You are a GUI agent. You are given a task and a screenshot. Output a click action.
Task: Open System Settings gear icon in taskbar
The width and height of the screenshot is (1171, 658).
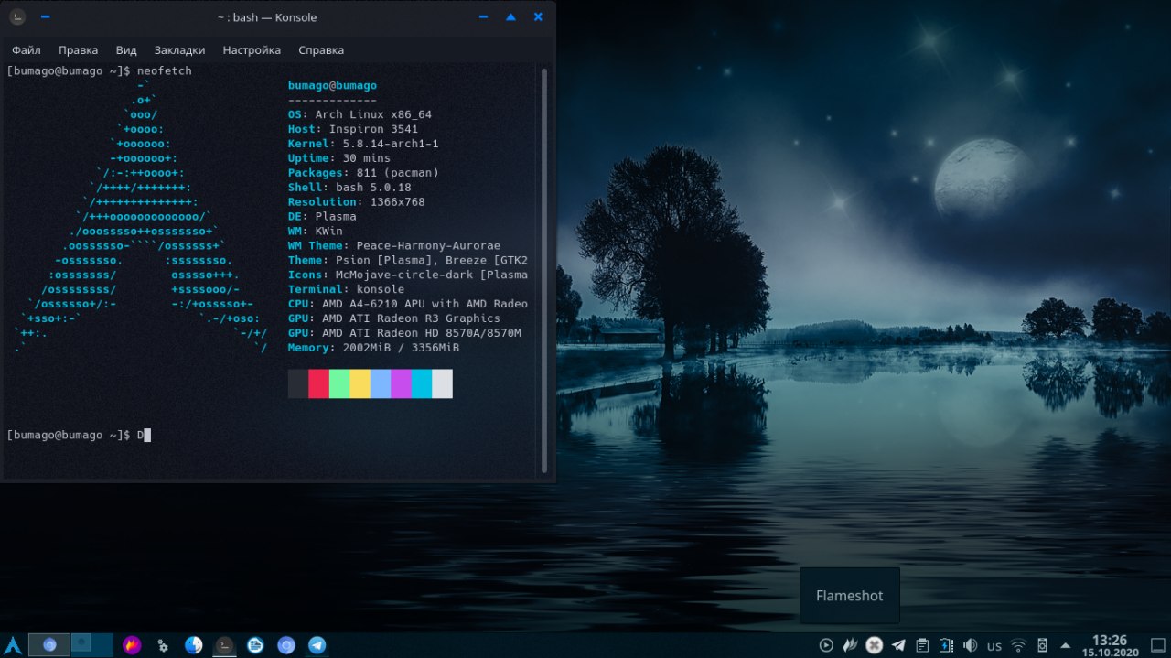[x=163, y=645]
